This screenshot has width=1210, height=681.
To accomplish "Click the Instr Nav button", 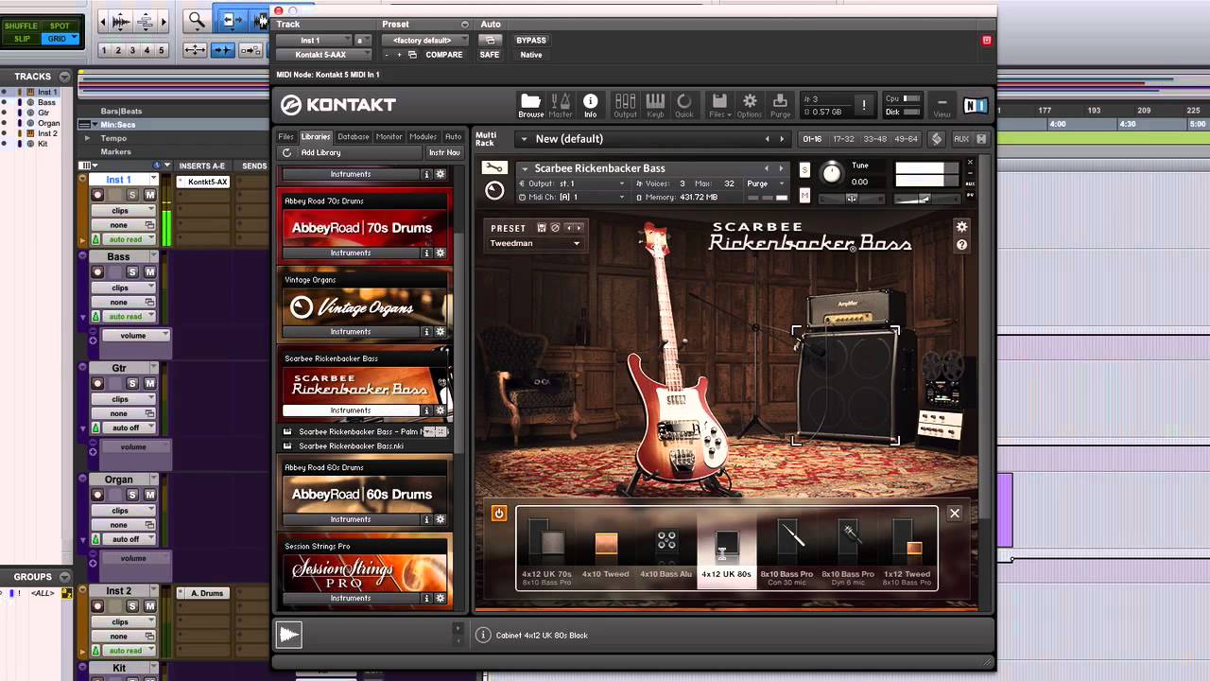I will 443,152.
